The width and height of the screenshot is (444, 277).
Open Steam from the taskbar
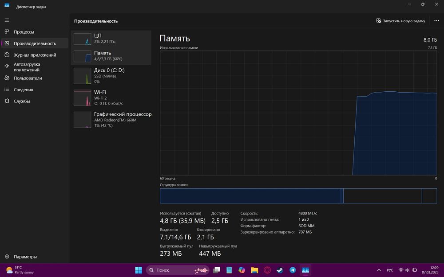point(280,270)
